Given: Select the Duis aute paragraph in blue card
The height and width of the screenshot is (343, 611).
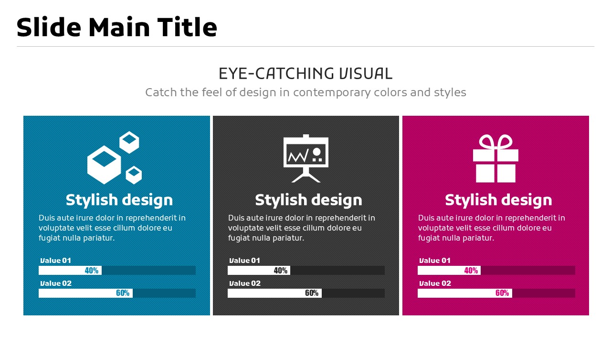Looking at the screenshot, I should tap(112, 228).
